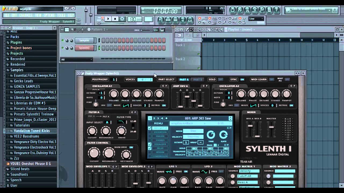This screenshot has height=193, width=344.
Task: Switch to PART A in Sylenth1
Action: pos(184,80)
